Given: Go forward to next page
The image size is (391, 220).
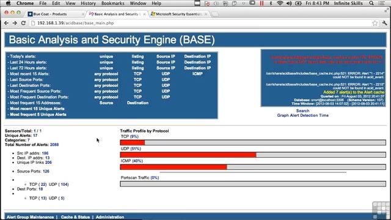Looking at the screenshot, I should 15,23.
